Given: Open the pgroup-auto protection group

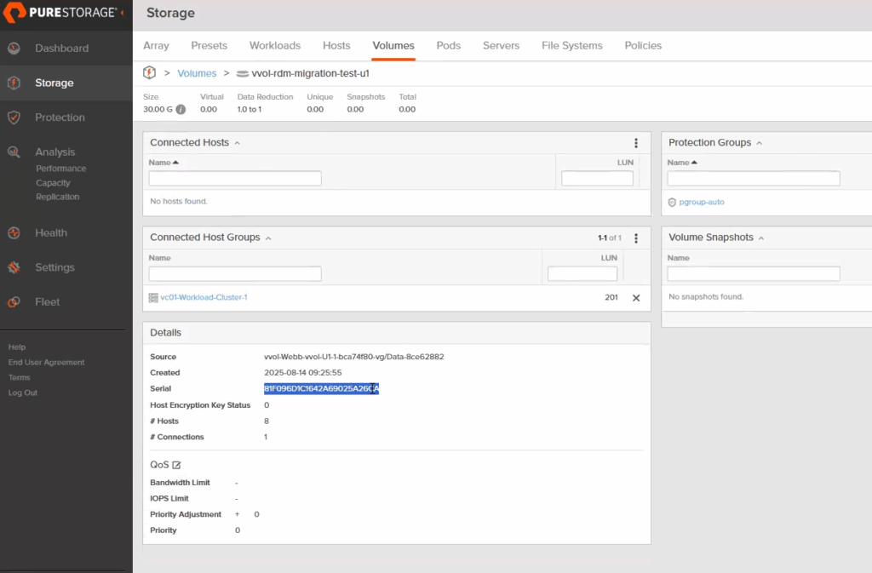Looking at the screenshot, I should point(702,203).
